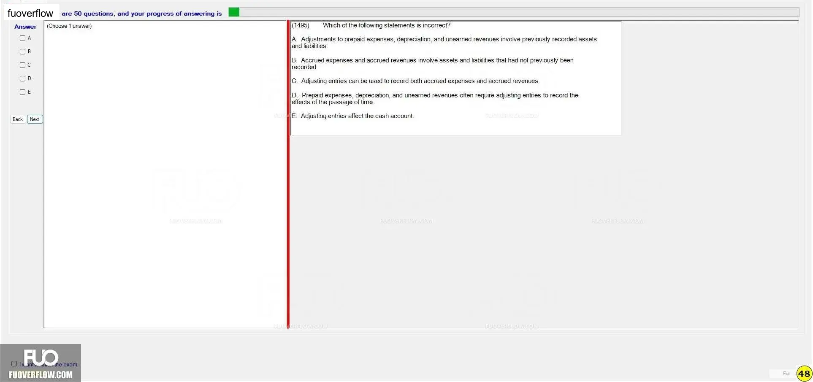Go to the Next question
Viewport: 813px width, 382px height.
(x=35, y=119)
